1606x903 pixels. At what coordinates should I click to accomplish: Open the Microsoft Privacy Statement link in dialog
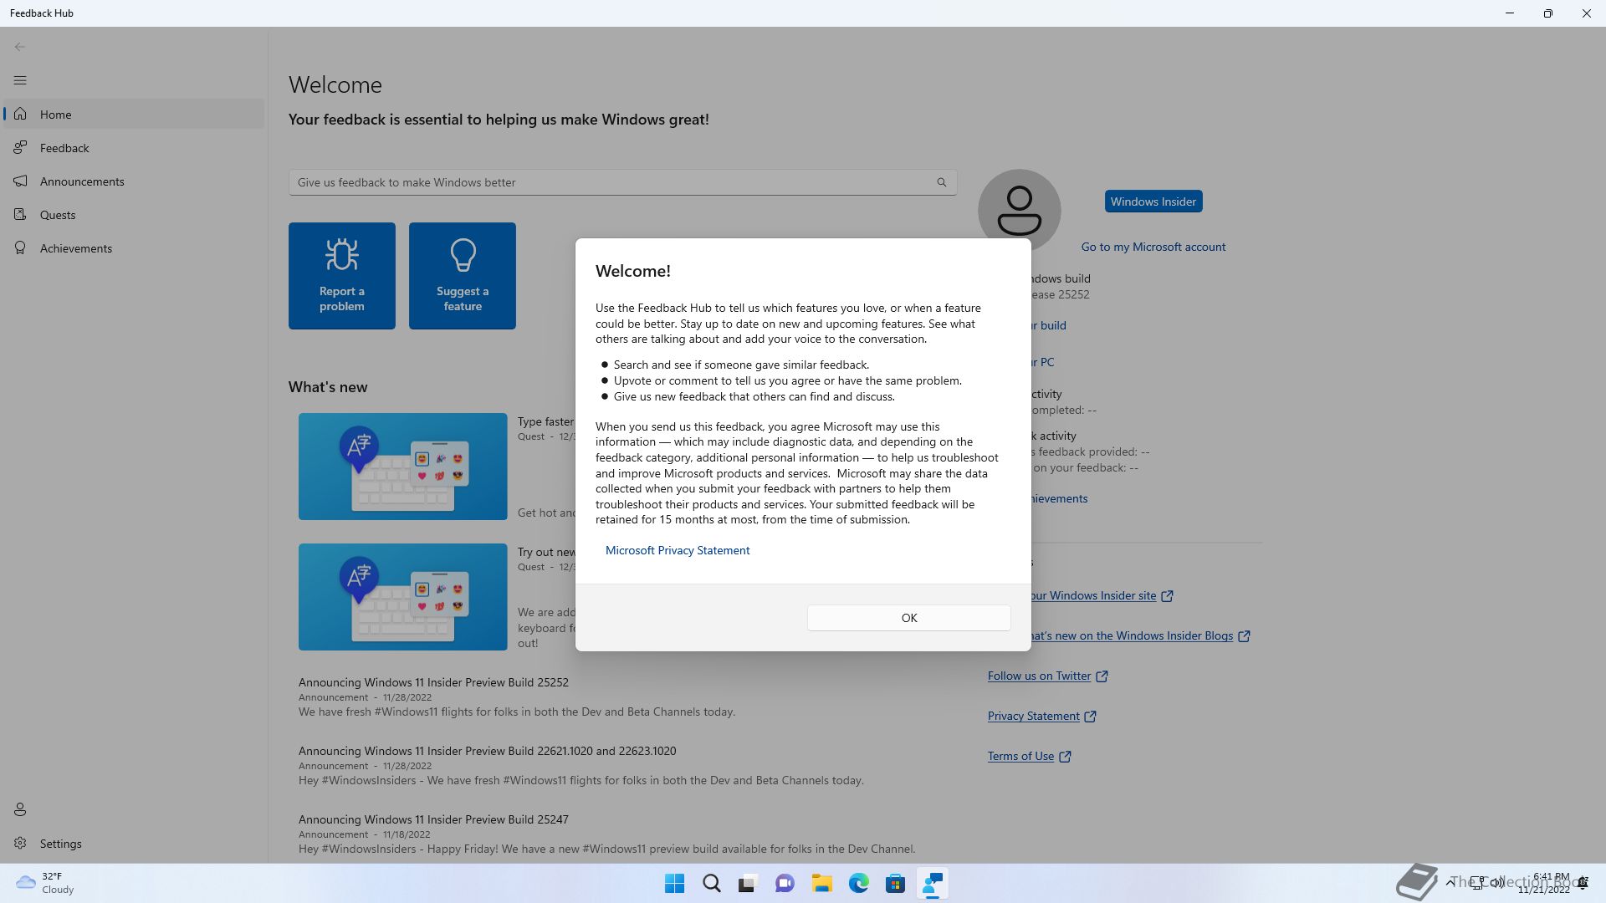(677, 550)
